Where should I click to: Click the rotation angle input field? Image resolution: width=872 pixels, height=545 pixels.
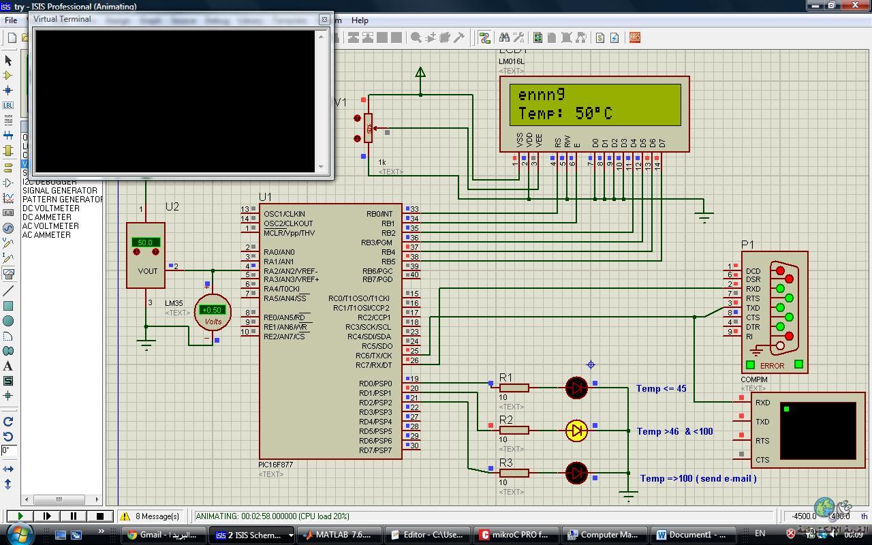tap(8, 451)
